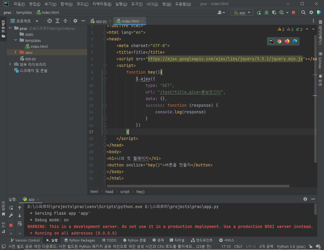Open editor tabs more-options menu
This screenshot has width=324, height=250.
tap(313, 21)
